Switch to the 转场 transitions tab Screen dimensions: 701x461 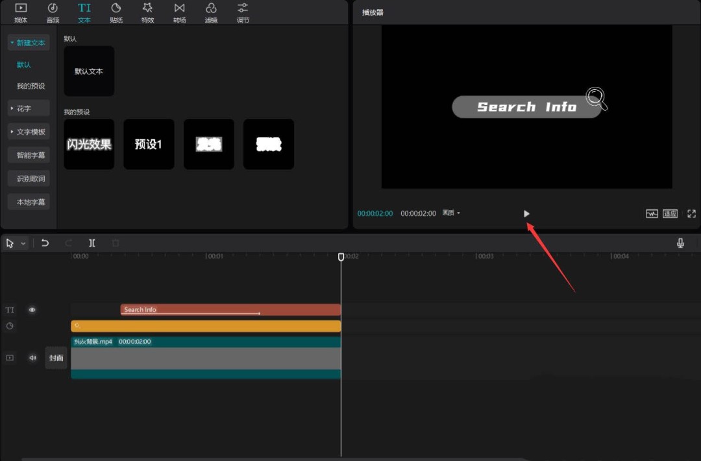(x=179, y=12)
